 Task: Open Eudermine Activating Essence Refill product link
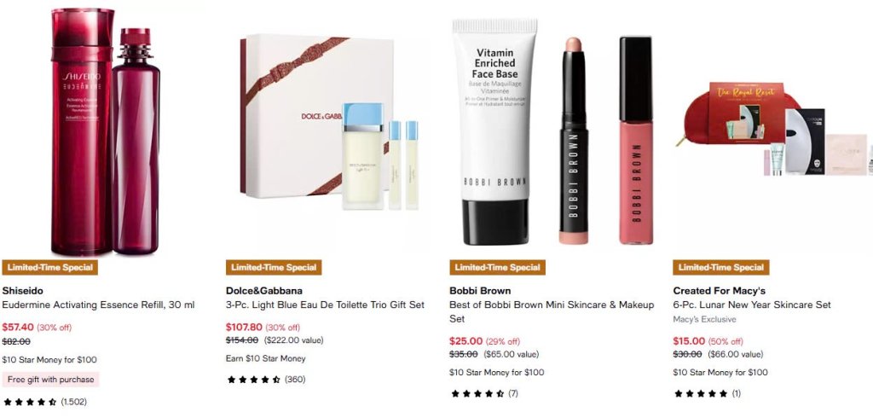tap(99, 305)
